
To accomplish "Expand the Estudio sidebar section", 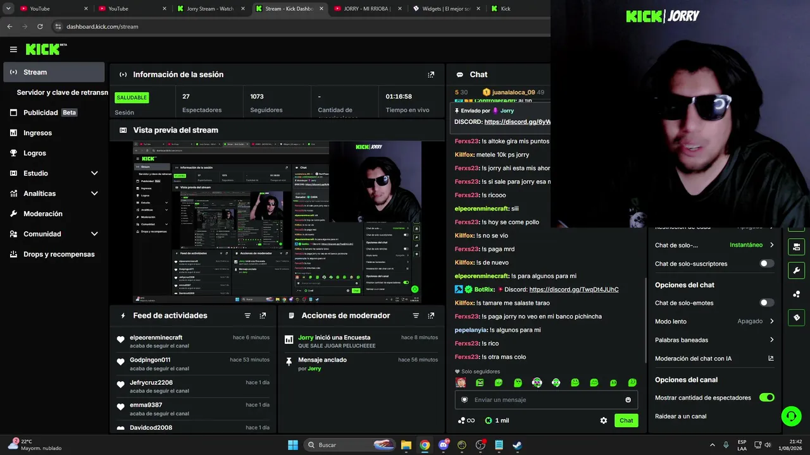I will [94, 173].
